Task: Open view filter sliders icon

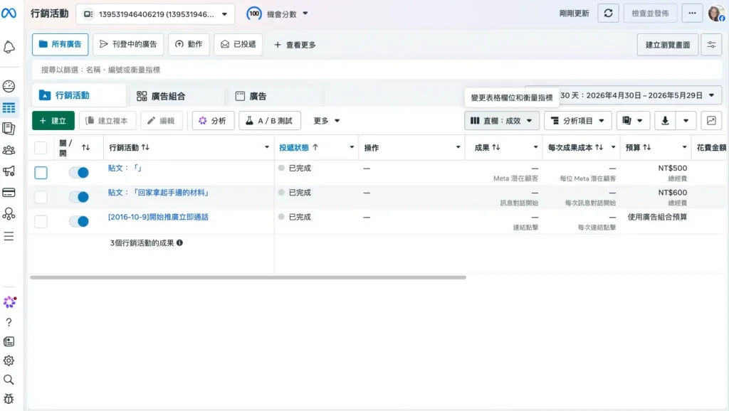Action: click(711, 45)
